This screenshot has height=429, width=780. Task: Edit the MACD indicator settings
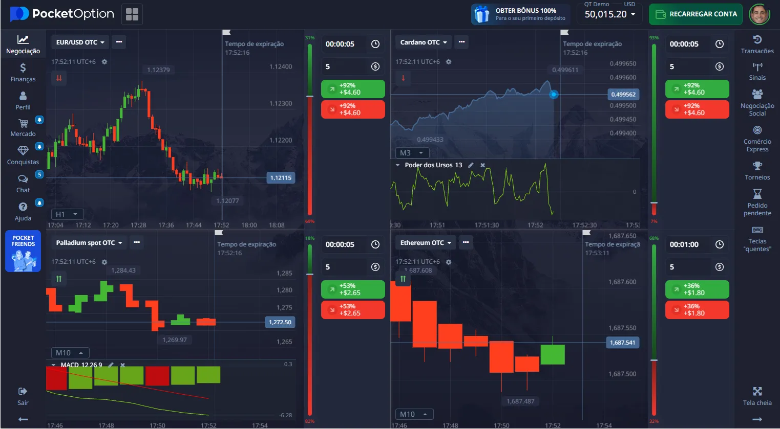coord(111,365)
